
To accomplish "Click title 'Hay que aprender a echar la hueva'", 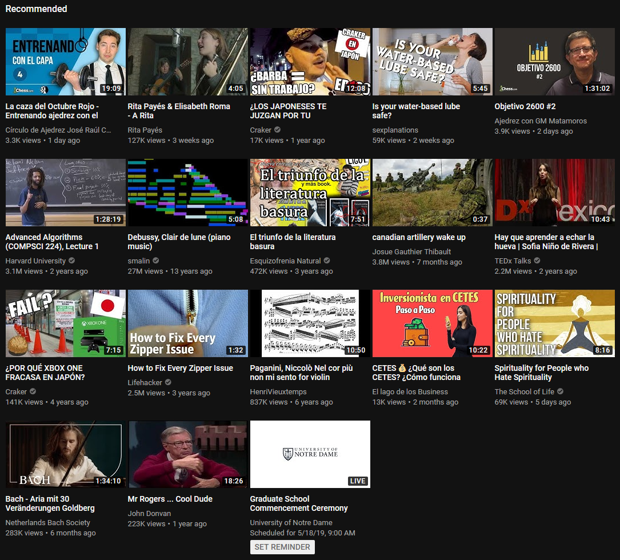I will 546,242.
